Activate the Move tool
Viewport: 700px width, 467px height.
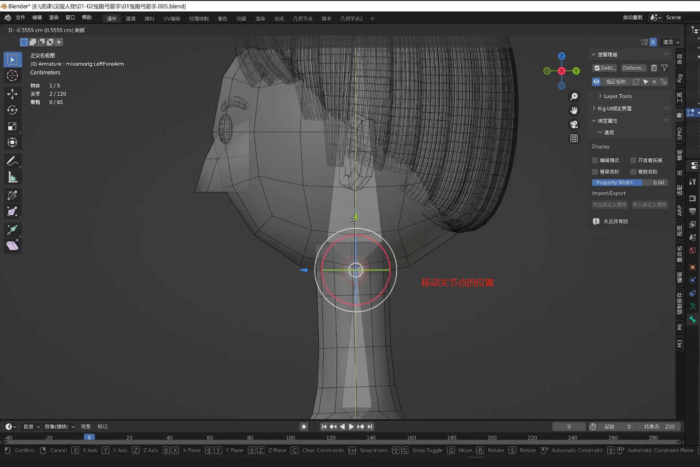[x=12, y=93]
